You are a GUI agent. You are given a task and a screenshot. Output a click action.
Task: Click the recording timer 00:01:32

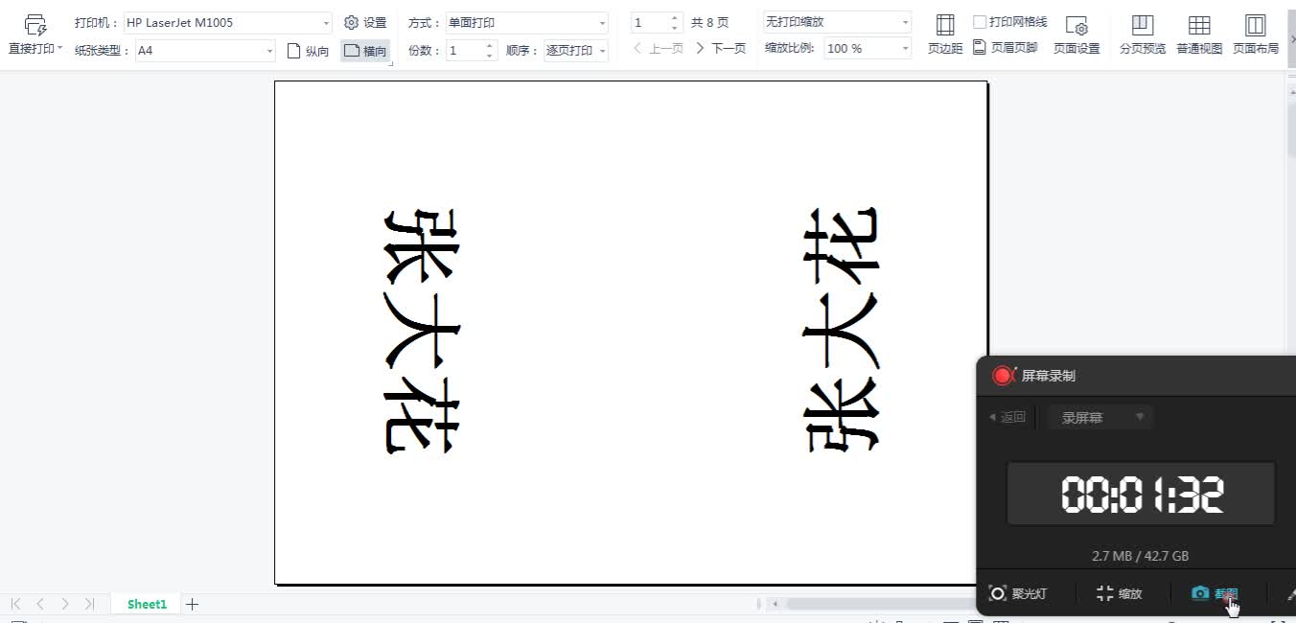pos(1141,494)
